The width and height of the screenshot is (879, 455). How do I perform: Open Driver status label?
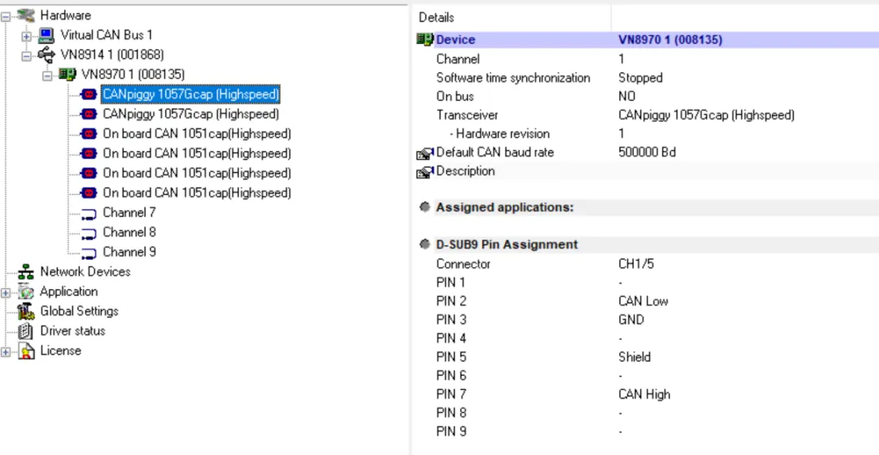72,331
